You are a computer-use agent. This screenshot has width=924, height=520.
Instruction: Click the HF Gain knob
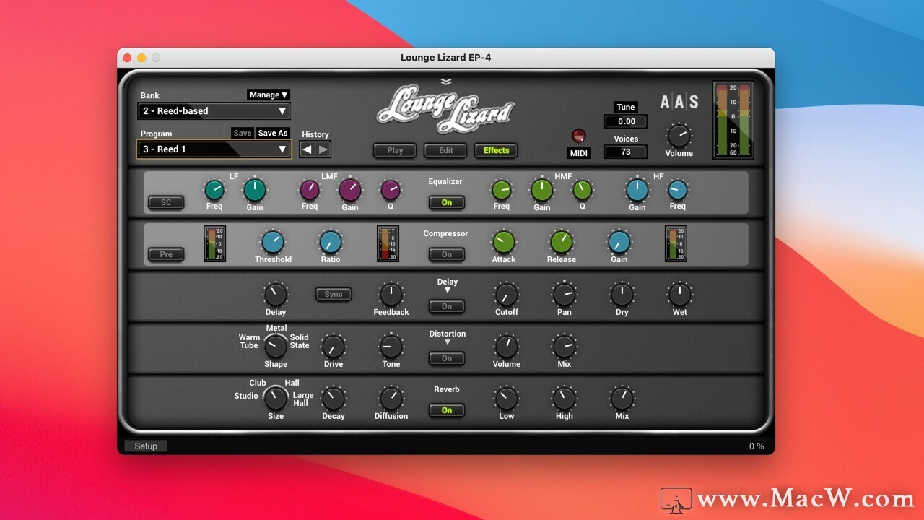[637, 190]
